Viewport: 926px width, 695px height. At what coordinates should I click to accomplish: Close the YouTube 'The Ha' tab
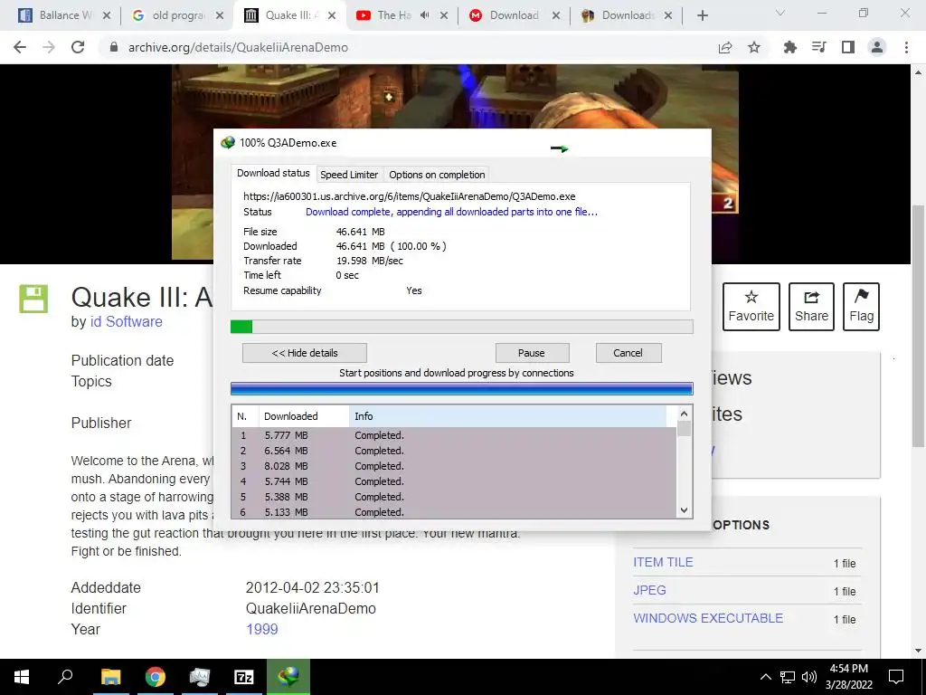tap(444, 15)
